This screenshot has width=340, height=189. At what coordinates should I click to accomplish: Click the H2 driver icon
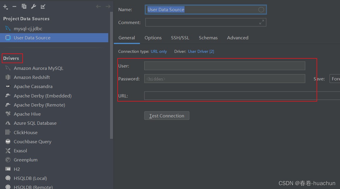(x=8, y=169)
